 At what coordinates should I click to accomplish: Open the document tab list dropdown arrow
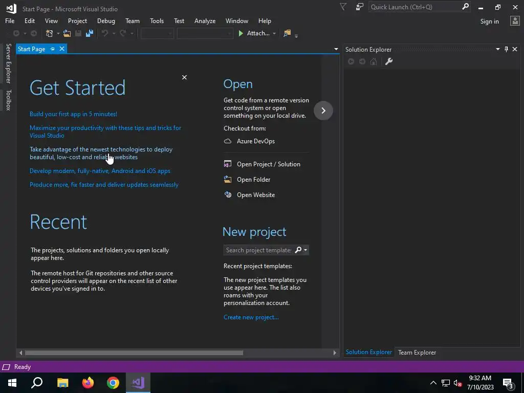pyautogui.click(x=336, y=49)
